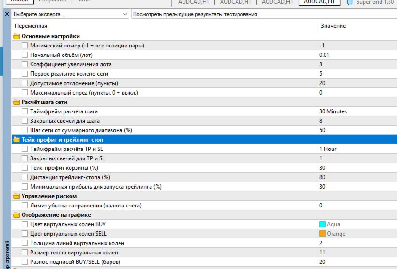
Task: Edit first real grid knee value '5'
Action: click(x=357, y=74)
